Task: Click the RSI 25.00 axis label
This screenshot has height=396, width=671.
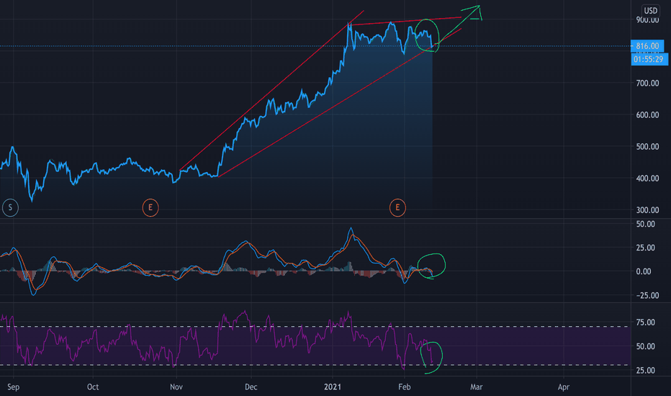Action: point(646,370)
